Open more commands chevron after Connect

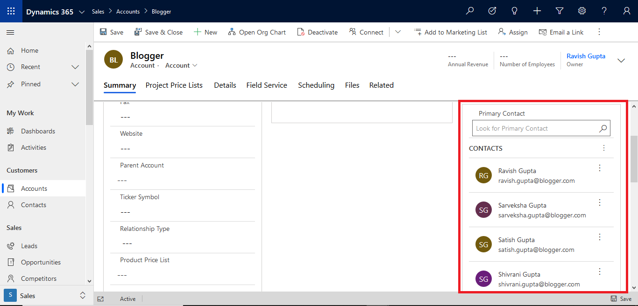[x=398, y=32]
